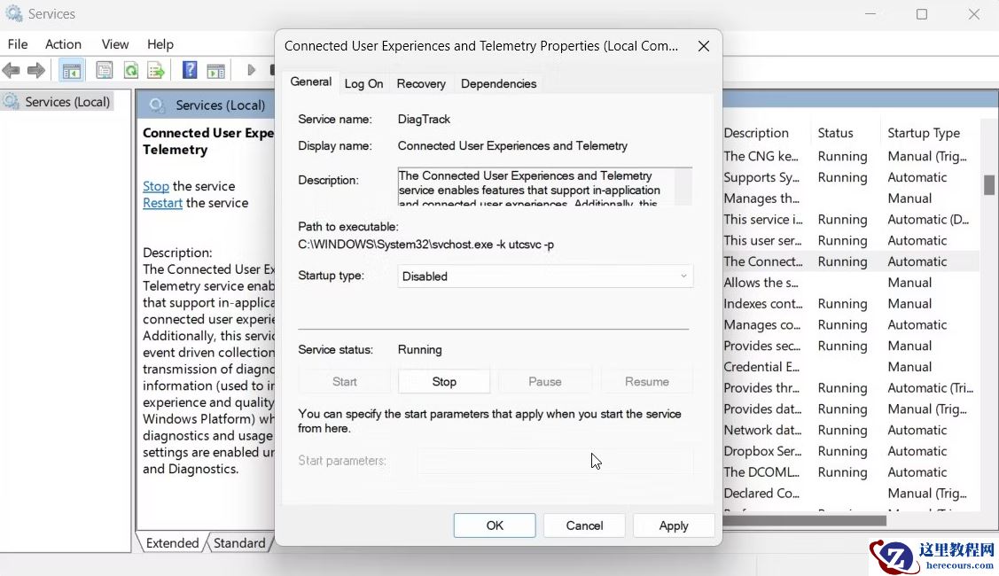Click the Stop service link
The height and width of the screenshot is (576, 999).
tap(156, 186)
